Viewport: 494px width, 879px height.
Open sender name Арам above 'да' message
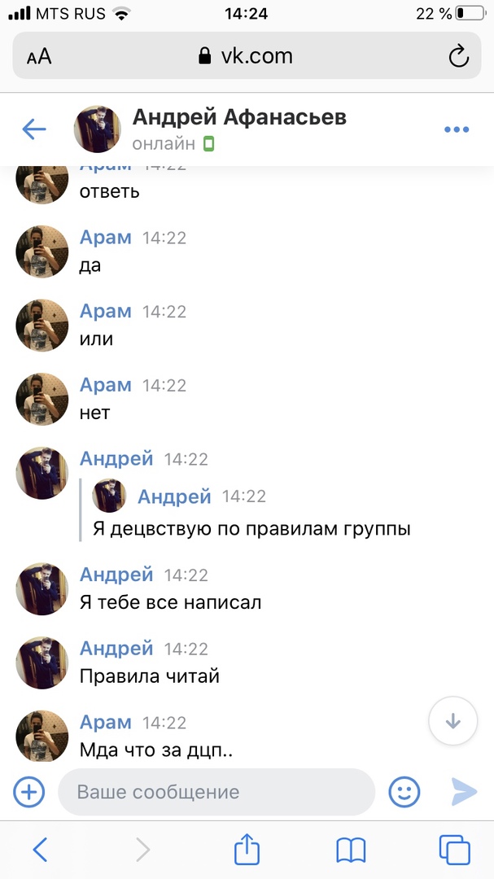click(106, 237)
